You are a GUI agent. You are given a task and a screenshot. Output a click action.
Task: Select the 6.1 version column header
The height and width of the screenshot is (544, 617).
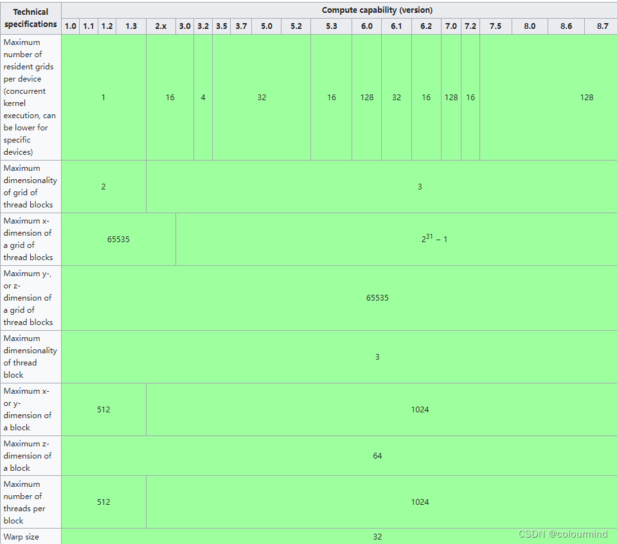coord(397,26)
